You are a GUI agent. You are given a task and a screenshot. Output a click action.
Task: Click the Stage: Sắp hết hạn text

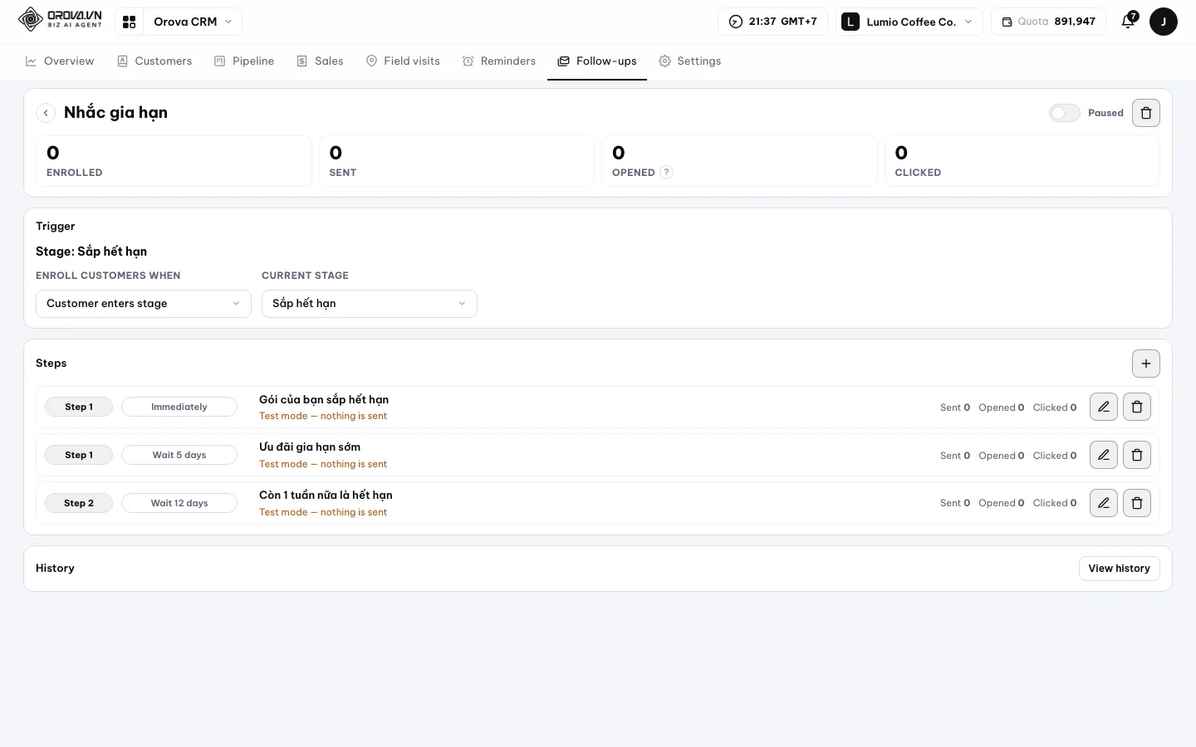(91, 251)
